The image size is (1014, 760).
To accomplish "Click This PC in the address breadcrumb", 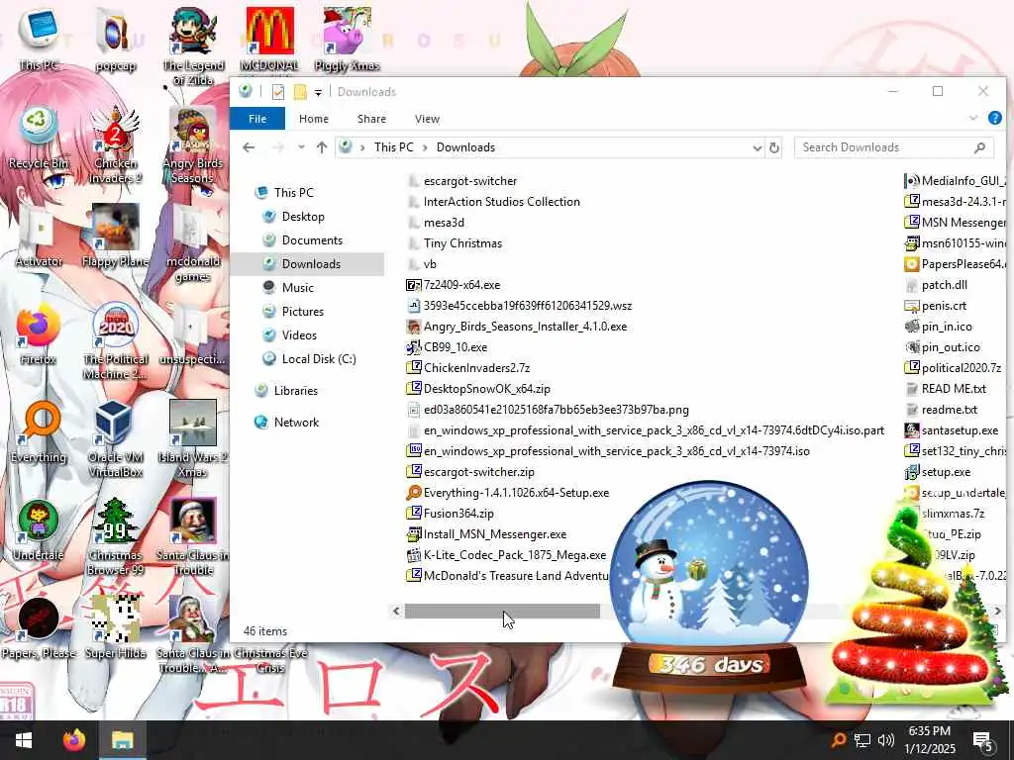I will [393, 147].
